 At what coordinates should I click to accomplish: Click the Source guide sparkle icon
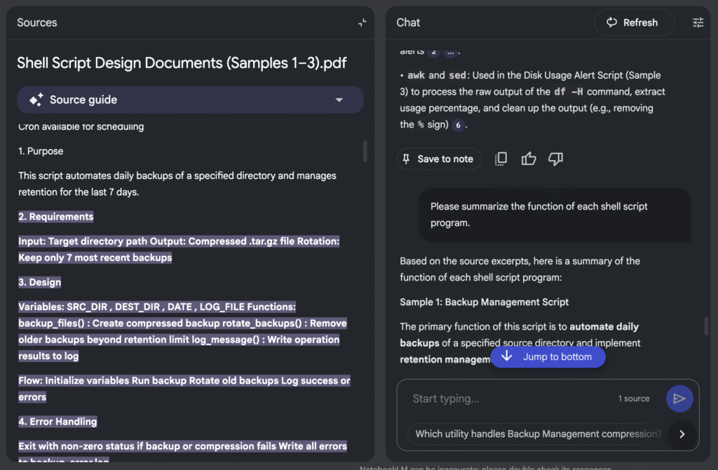point(36,100)
